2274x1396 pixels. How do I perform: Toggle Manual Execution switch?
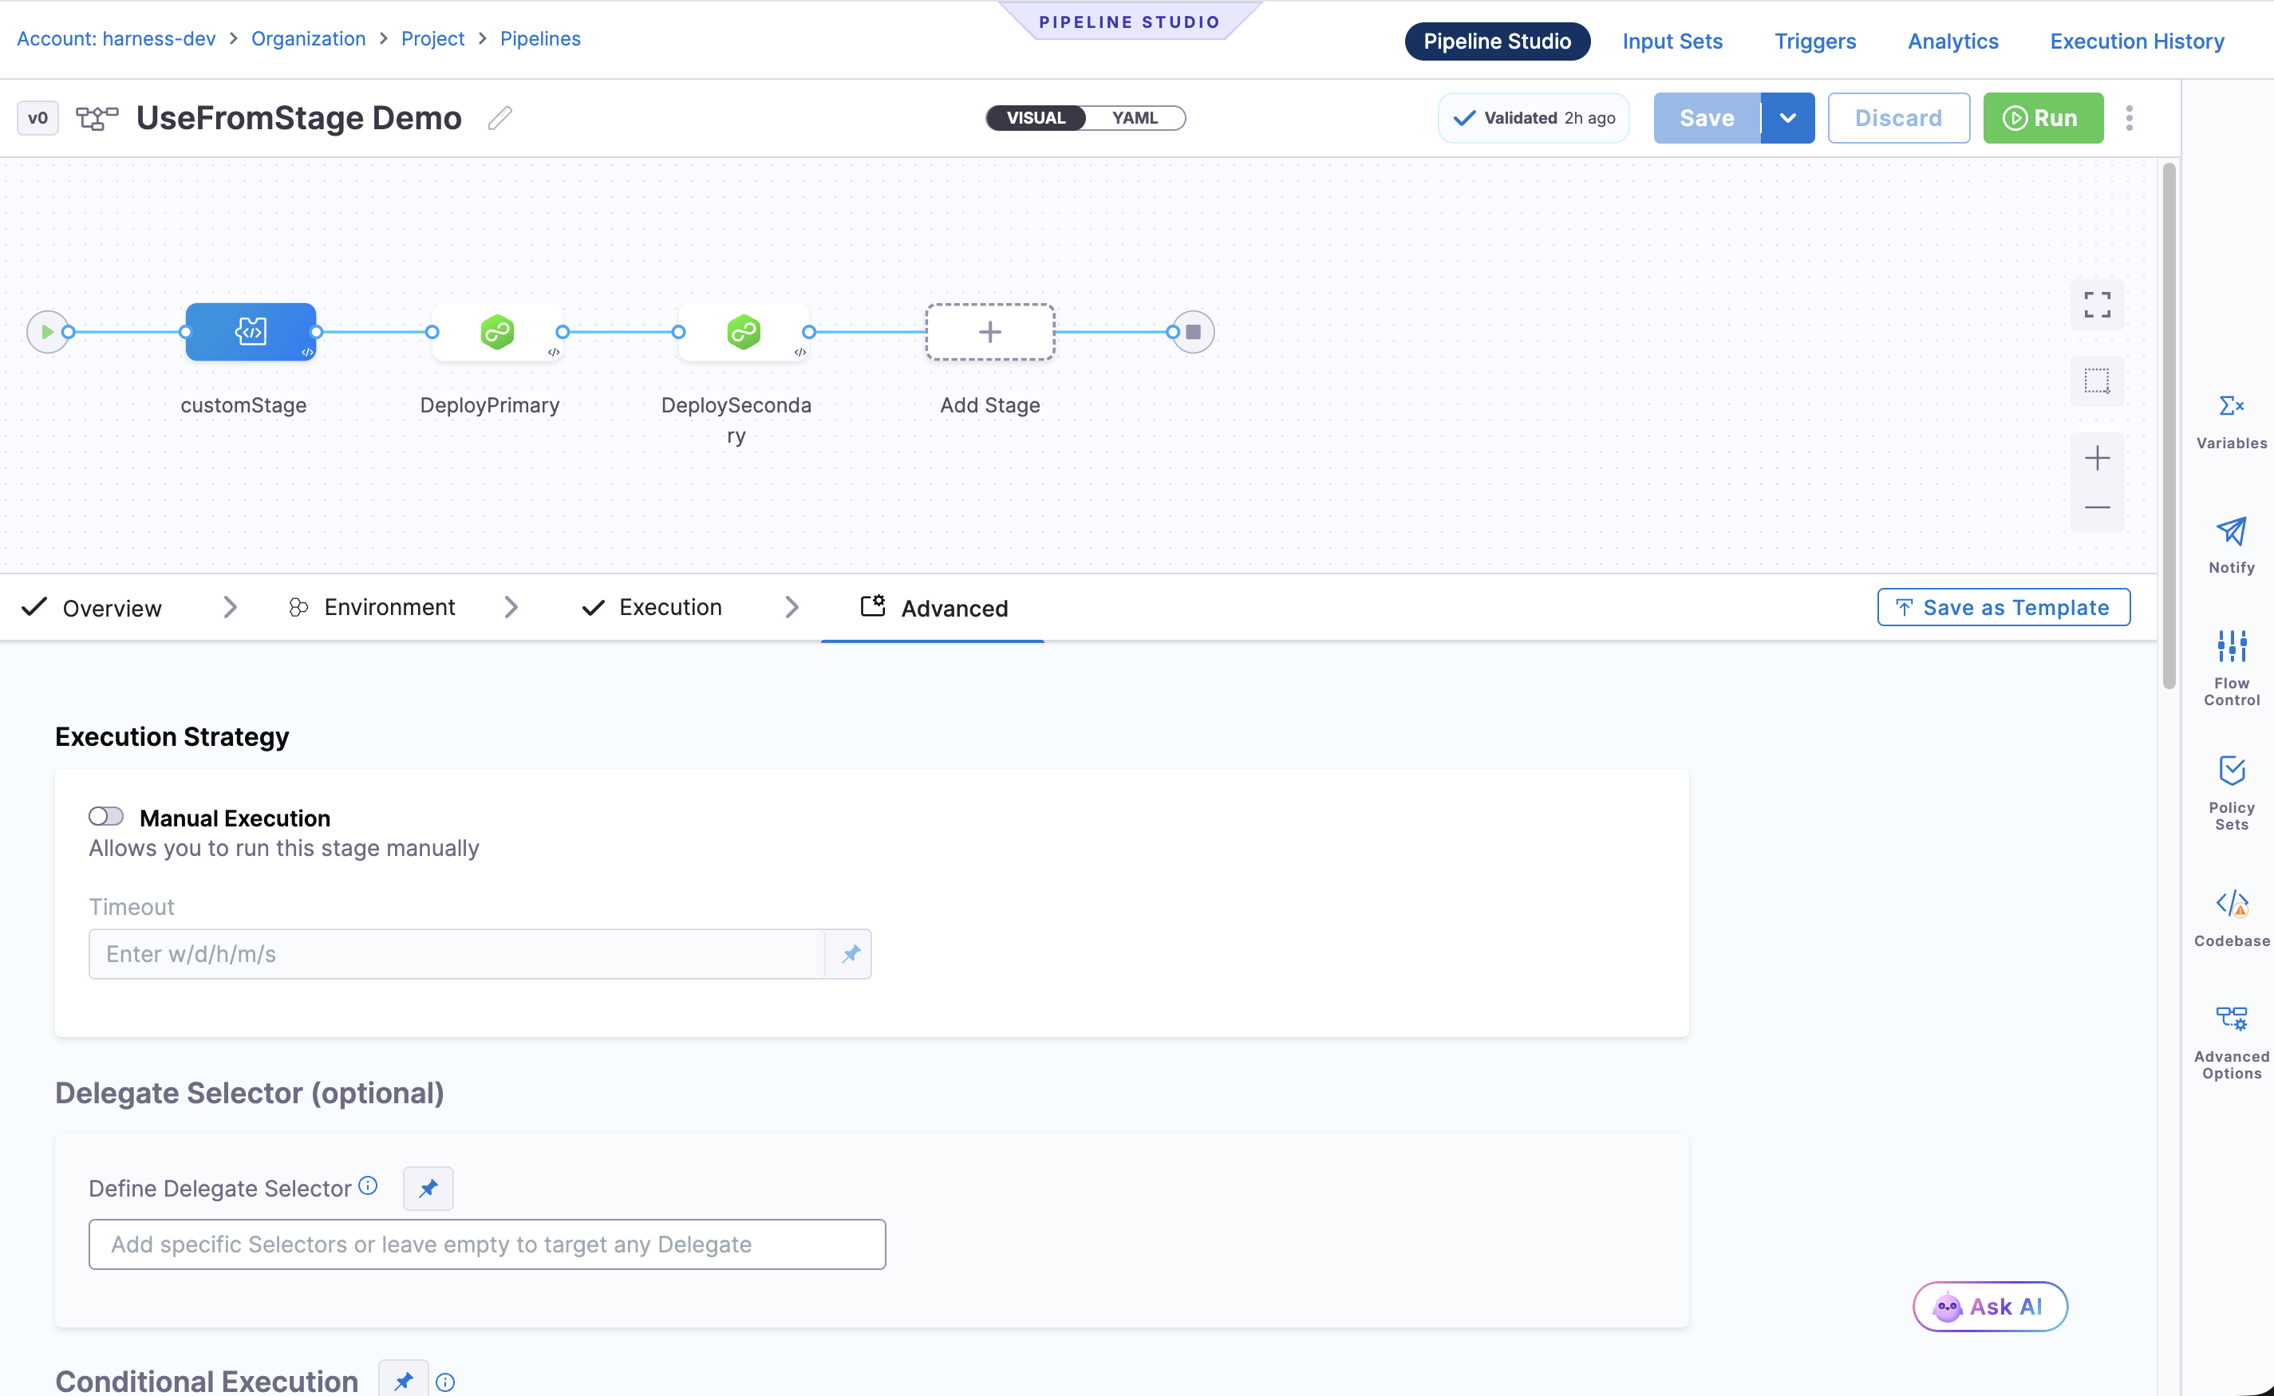tap(106, 816)
